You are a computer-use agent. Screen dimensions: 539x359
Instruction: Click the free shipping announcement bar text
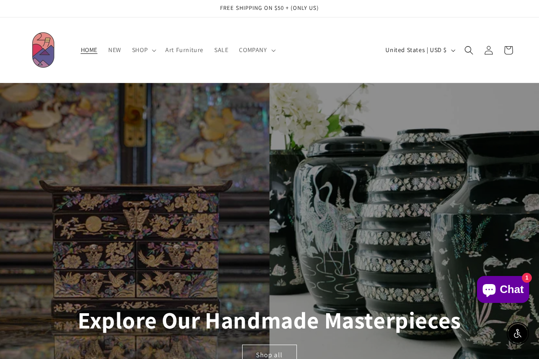(269, 8)
